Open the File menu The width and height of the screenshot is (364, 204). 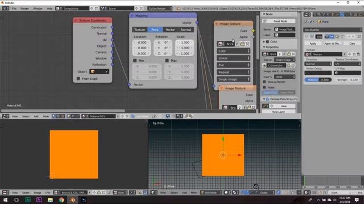pyautogui.click(x=14, y=8)
